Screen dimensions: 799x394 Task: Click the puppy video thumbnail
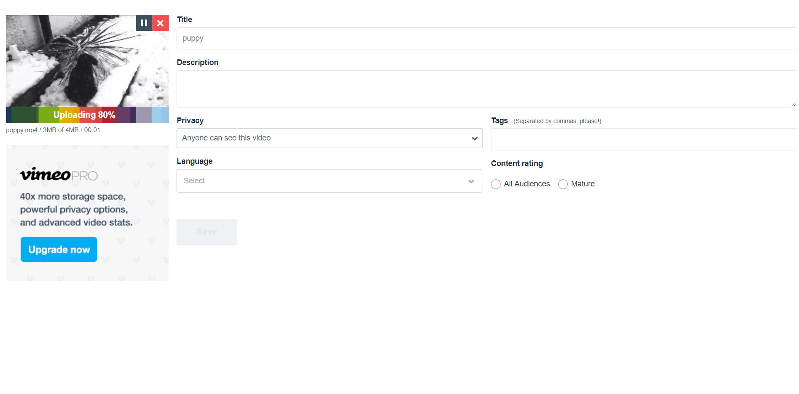(87, 61)
